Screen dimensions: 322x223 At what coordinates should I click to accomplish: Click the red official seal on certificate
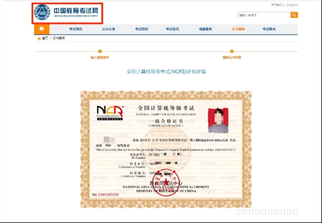tap(166, 182)
